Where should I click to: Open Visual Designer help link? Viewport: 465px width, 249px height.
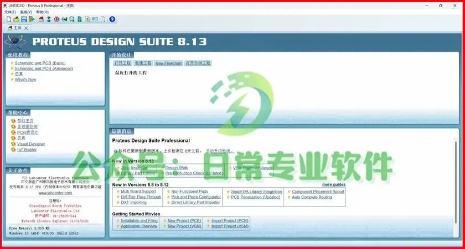click(31, 144)
